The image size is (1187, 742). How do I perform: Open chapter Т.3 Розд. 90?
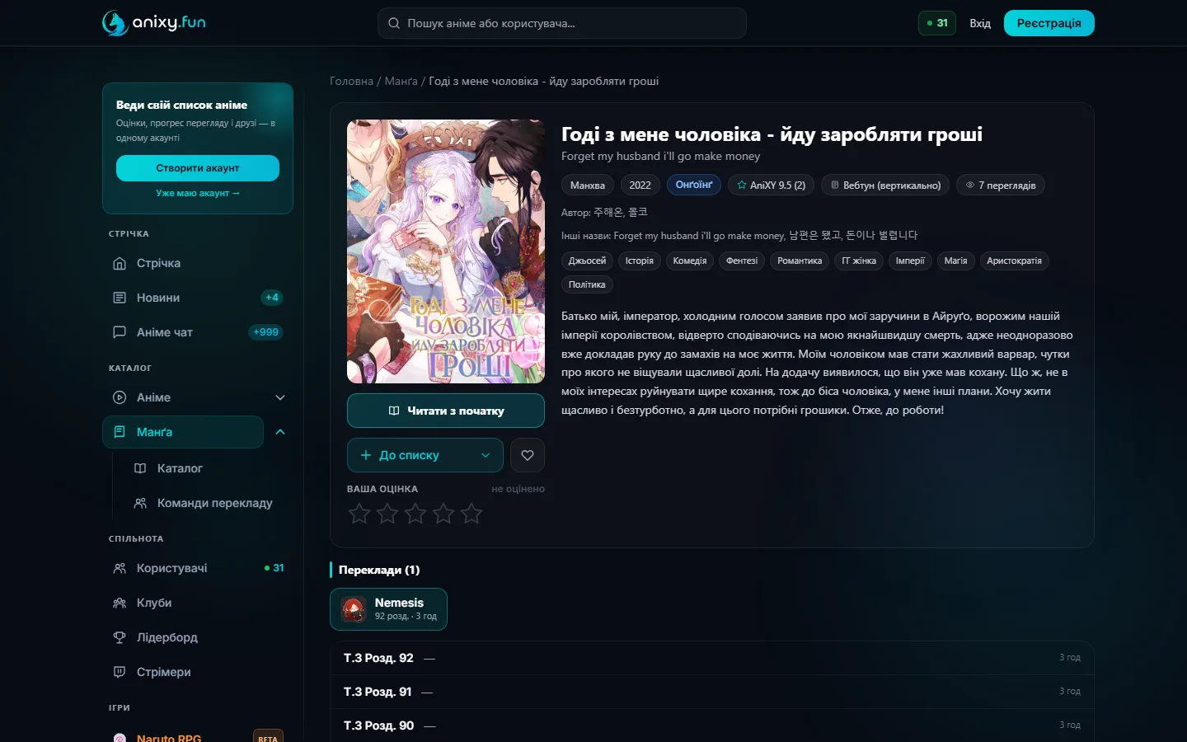(712, 726)
